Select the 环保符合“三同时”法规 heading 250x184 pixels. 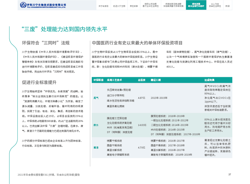coord(46,43)
